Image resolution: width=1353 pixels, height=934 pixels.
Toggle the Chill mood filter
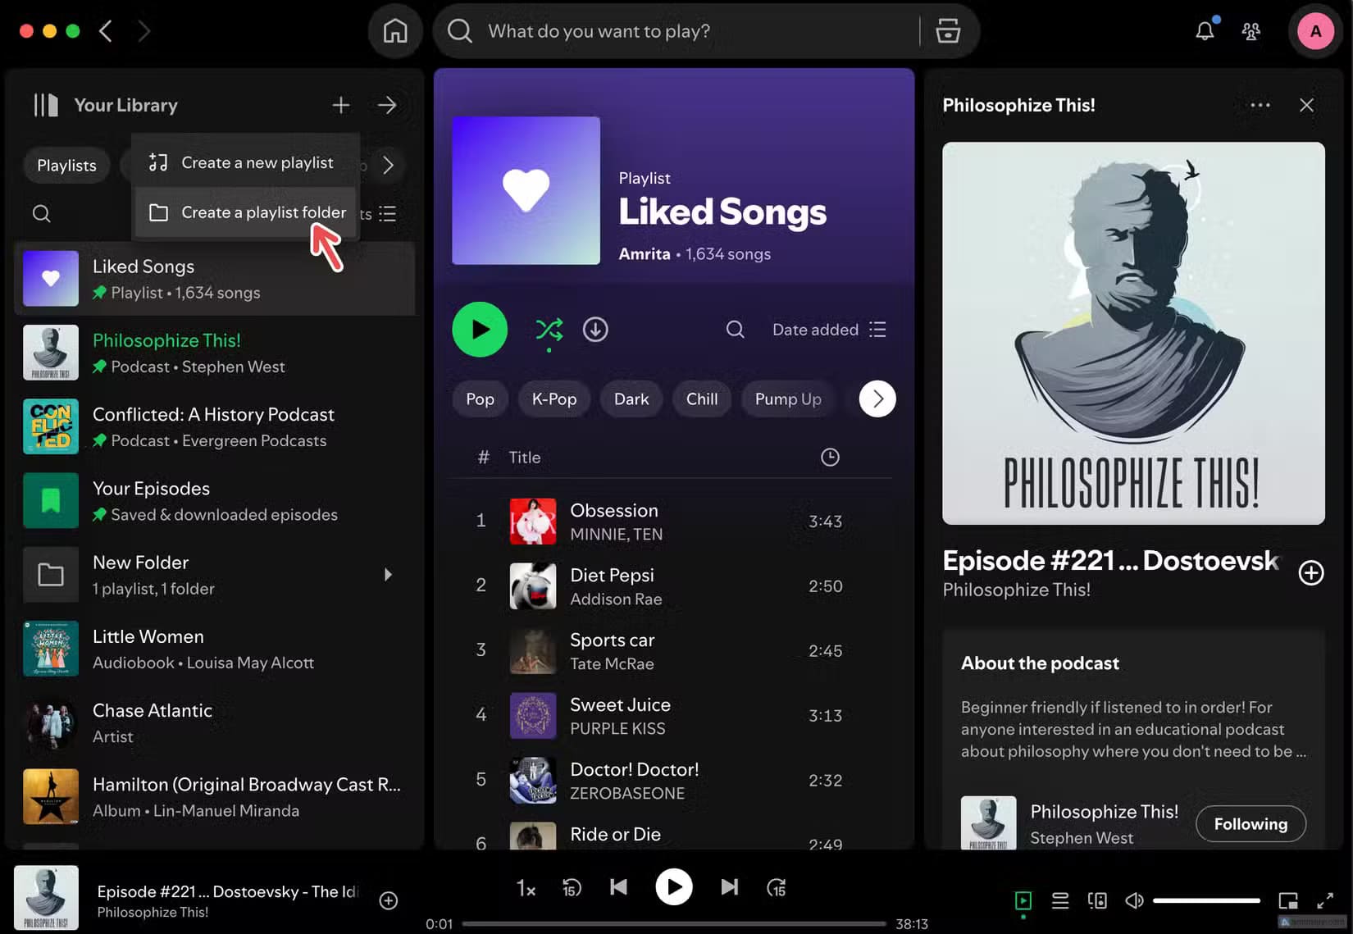pos(702,399)
